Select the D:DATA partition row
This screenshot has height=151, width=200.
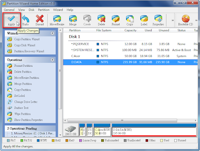130,62
